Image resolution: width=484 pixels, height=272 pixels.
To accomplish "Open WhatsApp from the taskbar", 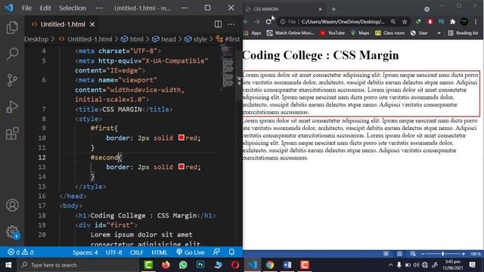I will pos(183,265).
